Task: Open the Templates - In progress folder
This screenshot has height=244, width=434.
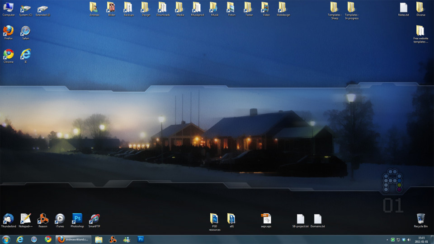Action: pyautogui.click(x=352, y=11)
